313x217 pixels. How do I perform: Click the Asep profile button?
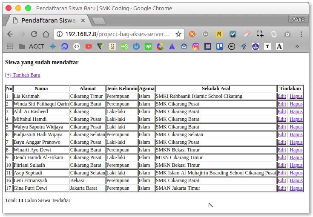pos(298,19)
